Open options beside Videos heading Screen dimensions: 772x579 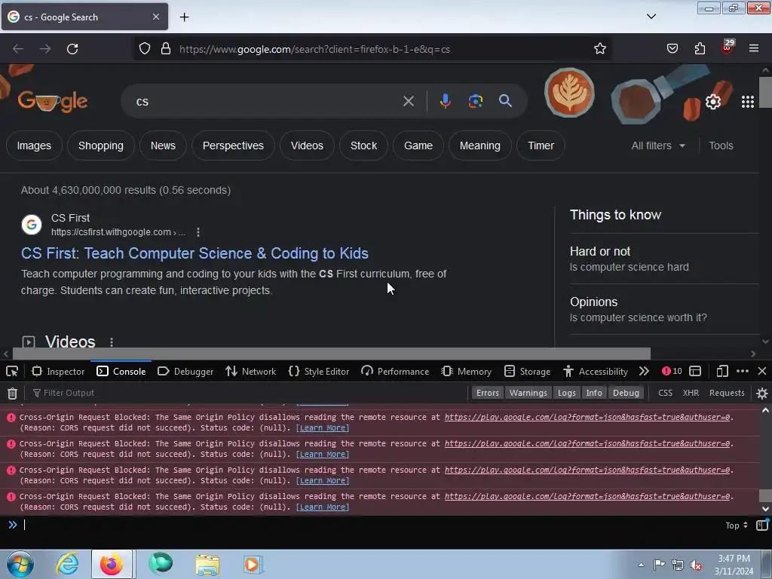click(x=112, y=342)
